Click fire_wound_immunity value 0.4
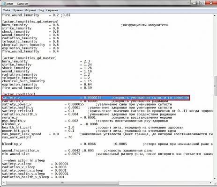This screenshot has height=187, width=217. point(56,51)
